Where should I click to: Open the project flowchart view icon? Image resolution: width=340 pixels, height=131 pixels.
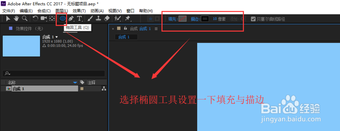coord(104,88)
